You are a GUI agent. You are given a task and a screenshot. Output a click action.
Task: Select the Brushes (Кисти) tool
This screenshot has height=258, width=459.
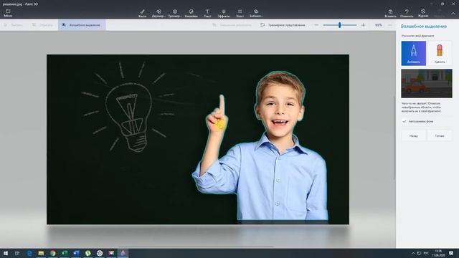point(142,13)
